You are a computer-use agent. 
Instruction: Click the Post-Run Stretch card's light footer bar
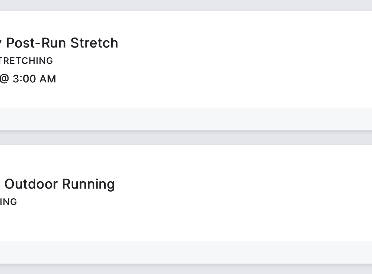click(186, 119)
